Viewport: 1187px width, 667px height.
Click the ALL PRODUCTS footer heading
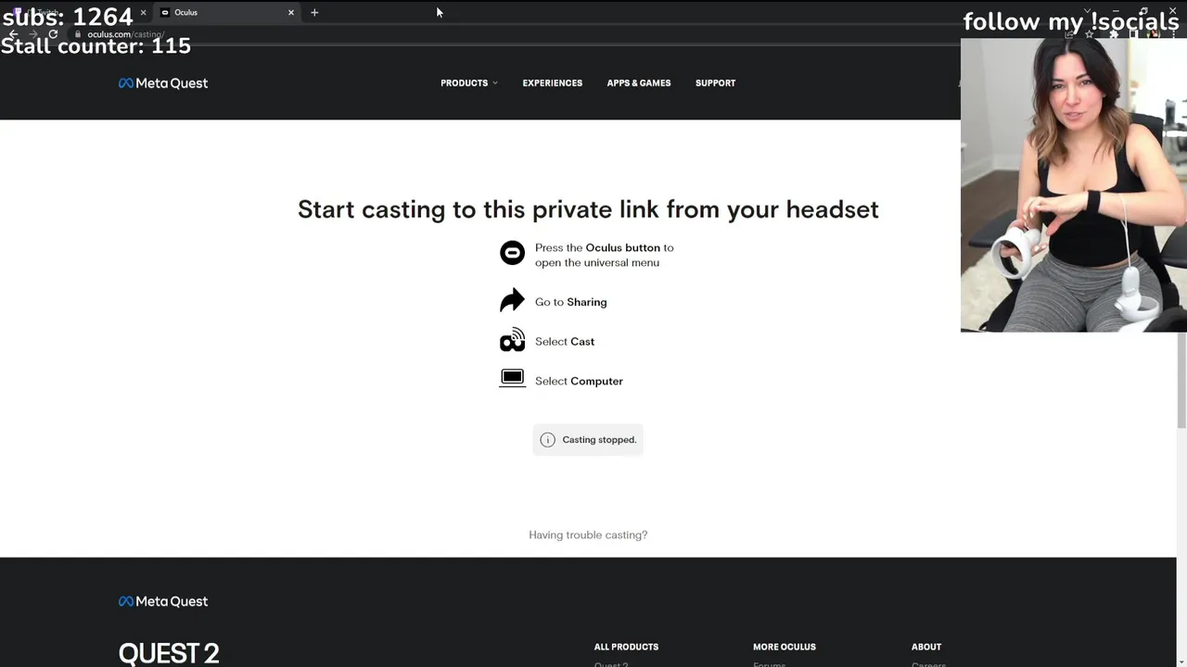click(x=626, y=647)
